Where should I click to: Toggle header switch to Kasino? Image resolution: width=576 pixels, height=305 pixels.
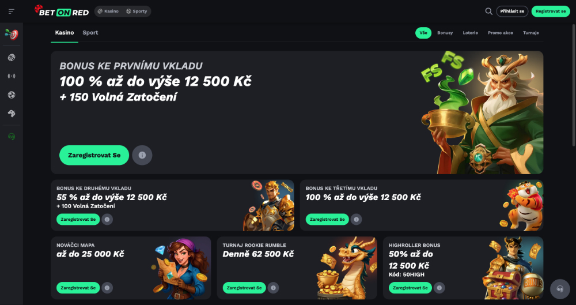point(108,12)
